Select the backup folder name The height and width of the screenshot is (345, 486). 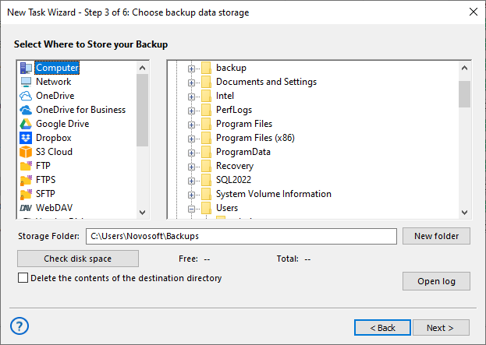click(x=231, y=68)
